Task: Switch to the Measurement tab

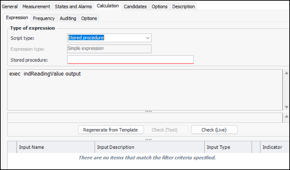Action: (x=36, y=6)
